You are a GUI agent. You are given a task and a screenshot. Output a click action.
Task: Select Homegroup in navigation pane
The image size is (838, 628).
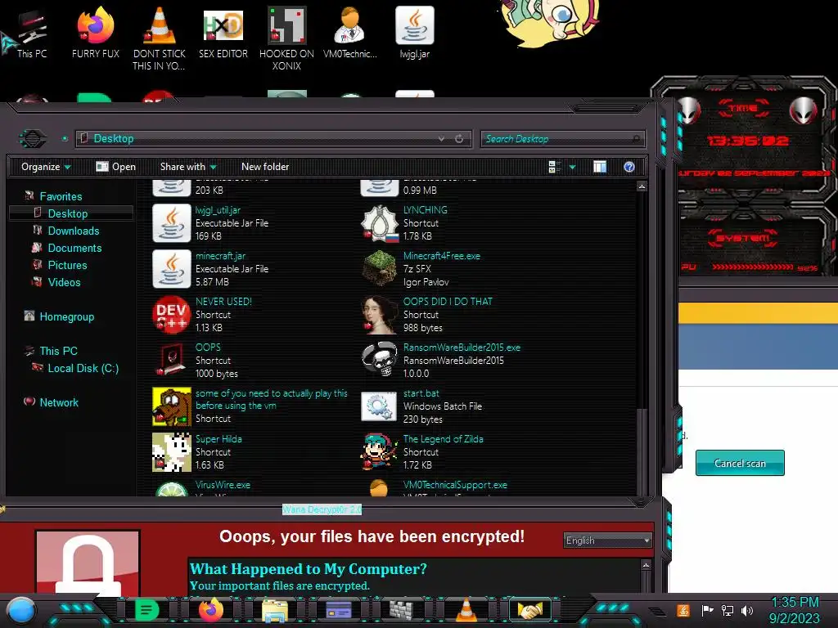tap(67, 316)
